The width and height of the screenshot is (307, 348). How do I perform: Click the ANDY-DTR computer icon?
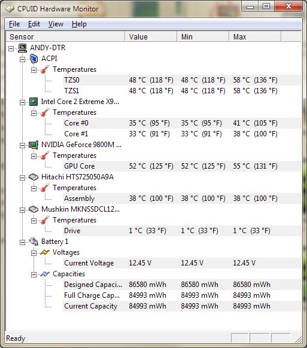[x=22, y=48]
